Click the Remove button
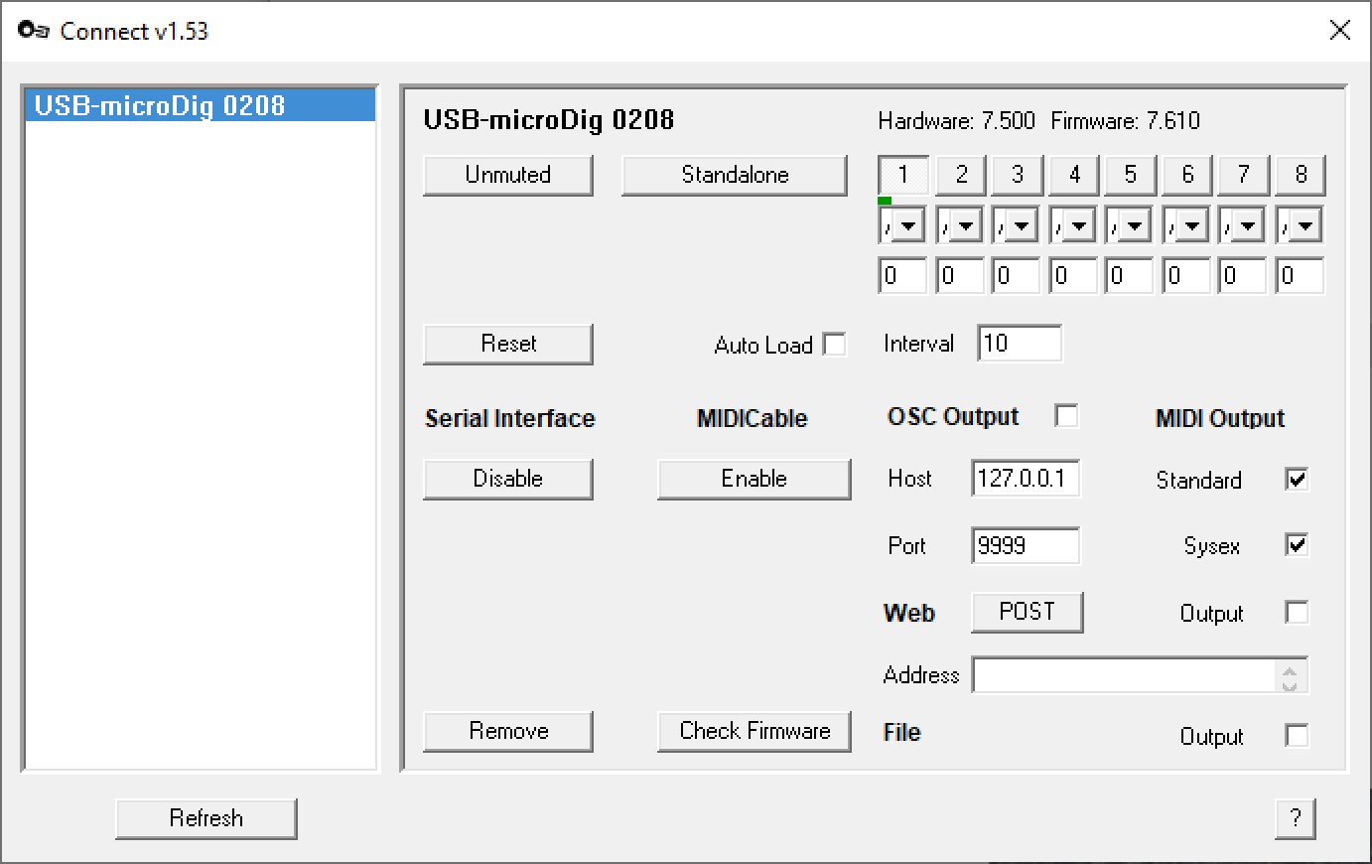This screenshot has height=864, width=1372. coord(508,731)
